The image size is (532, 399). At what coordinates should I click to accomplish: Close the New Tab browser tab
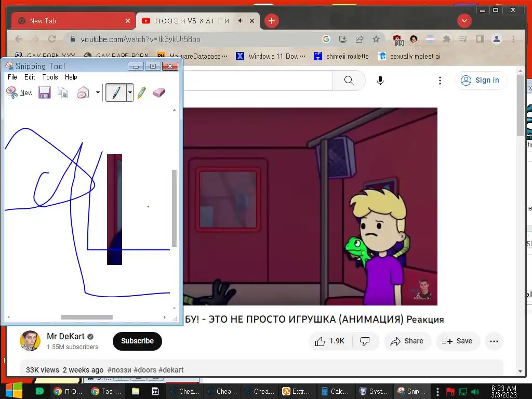click(x=128, y=21)
